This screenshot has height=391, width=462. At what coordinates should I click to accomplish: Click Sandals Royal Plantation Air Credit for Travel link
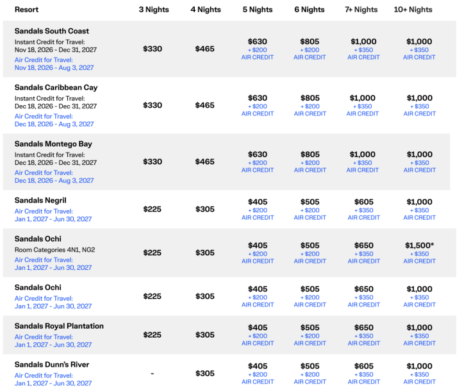(44, 337)
